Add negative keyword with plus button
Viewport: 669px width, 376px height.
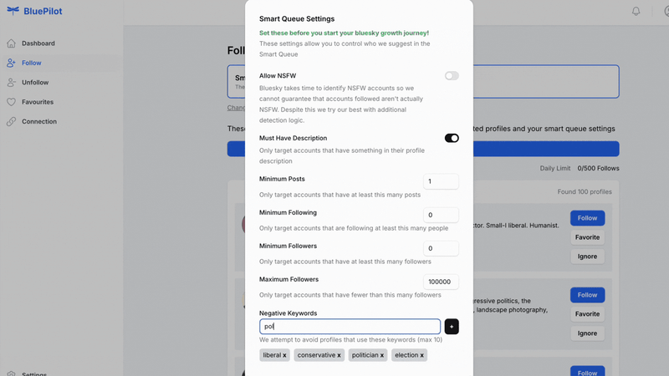click(452, 327)
